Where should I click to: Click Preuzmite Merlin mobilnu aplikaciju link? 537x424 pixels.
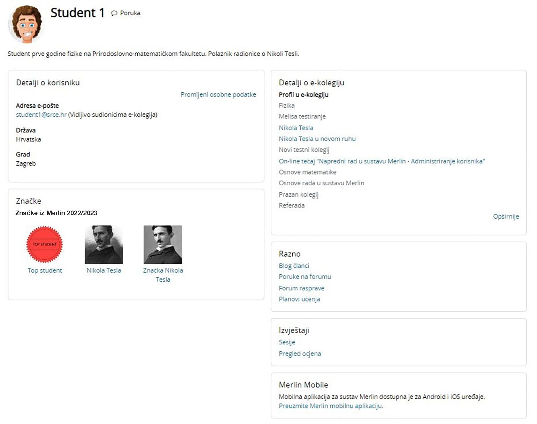(331, 406)
